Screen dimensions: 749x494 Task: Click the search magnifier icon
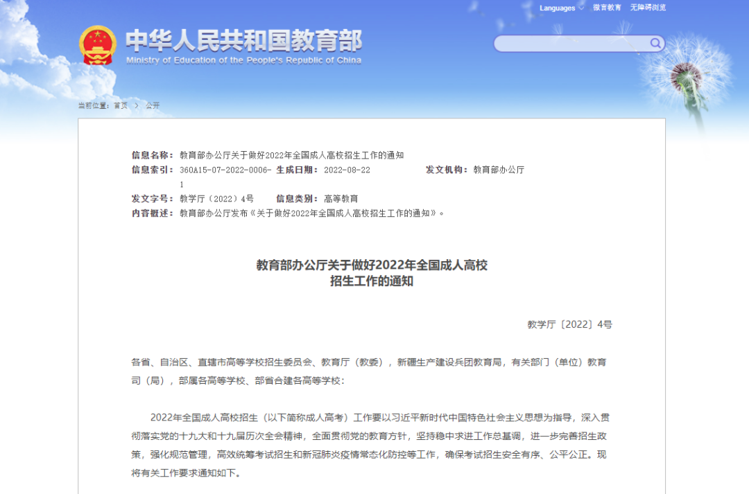(x=655, y=43)
